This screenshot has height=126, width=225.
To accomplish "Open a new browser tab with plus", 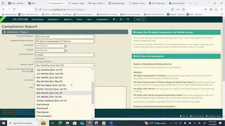I will pos(190,3).
